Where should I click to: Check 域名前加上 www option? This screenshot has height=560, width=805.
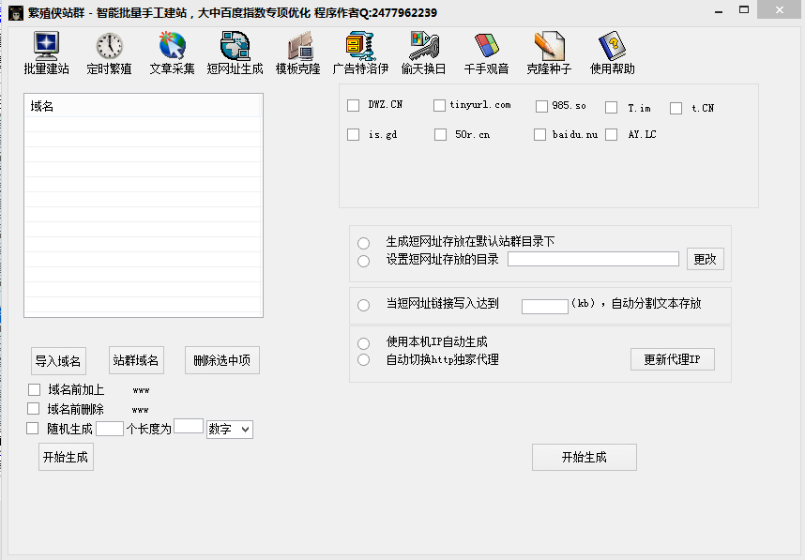coord(35,390)
